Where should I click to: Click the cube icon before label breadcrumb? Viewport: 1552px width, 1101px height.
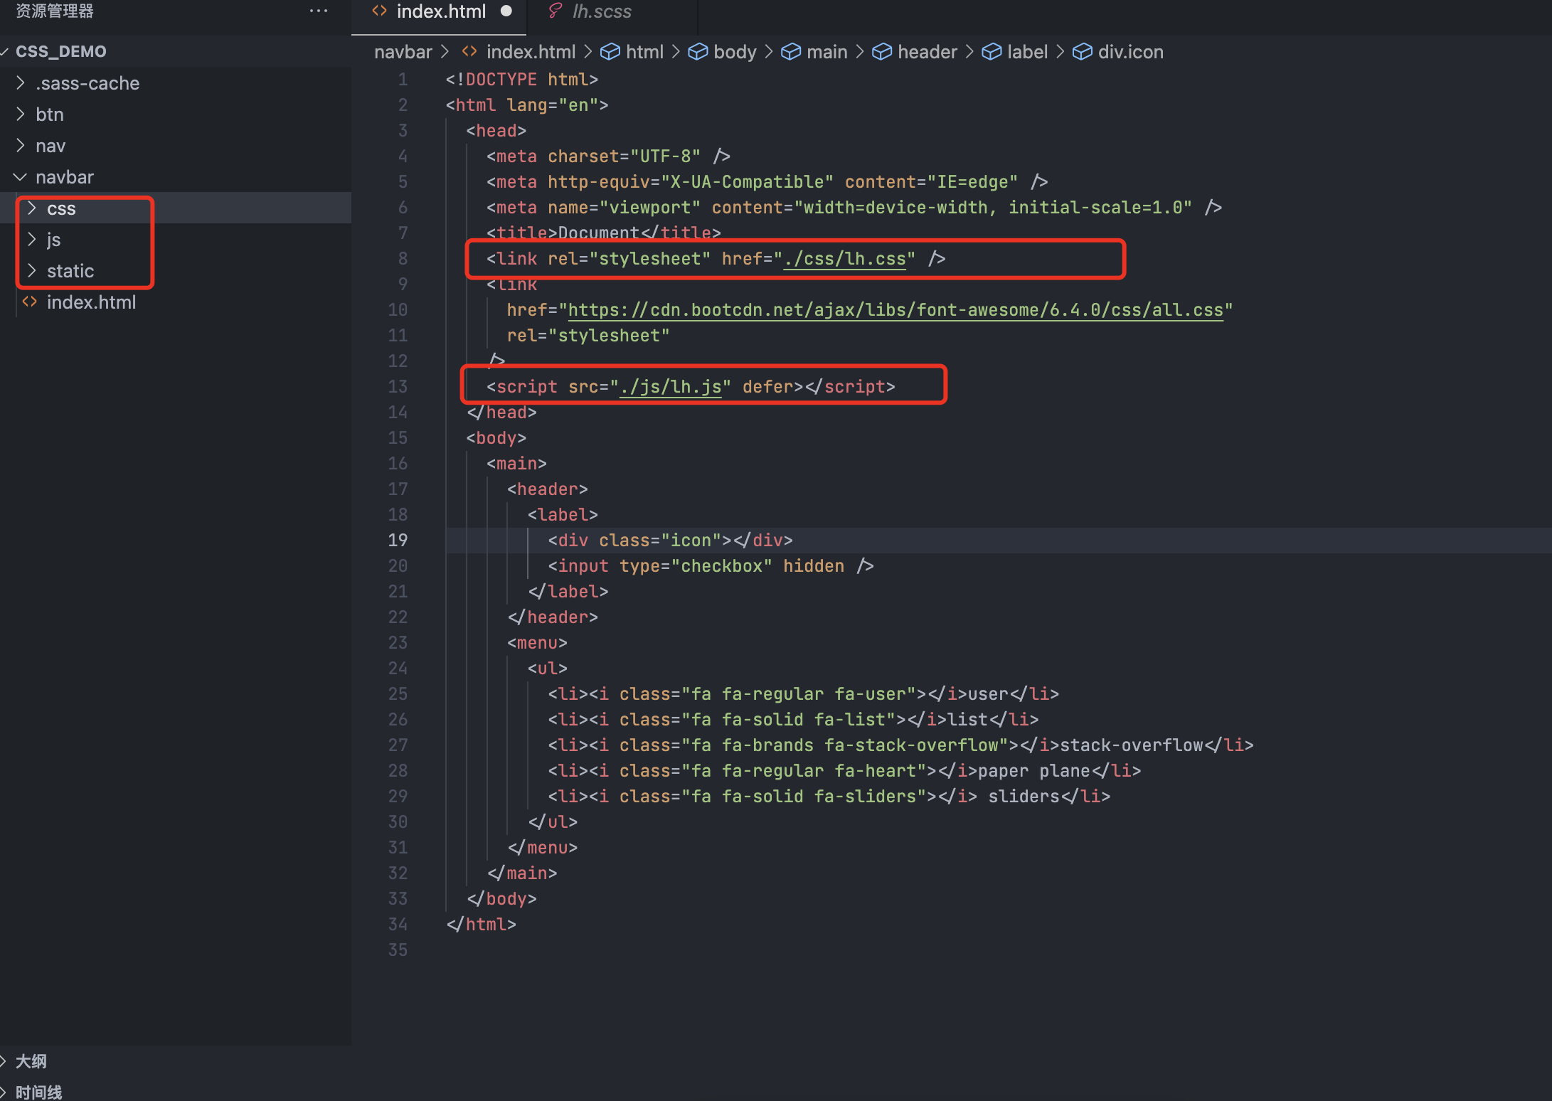(992, 52)
